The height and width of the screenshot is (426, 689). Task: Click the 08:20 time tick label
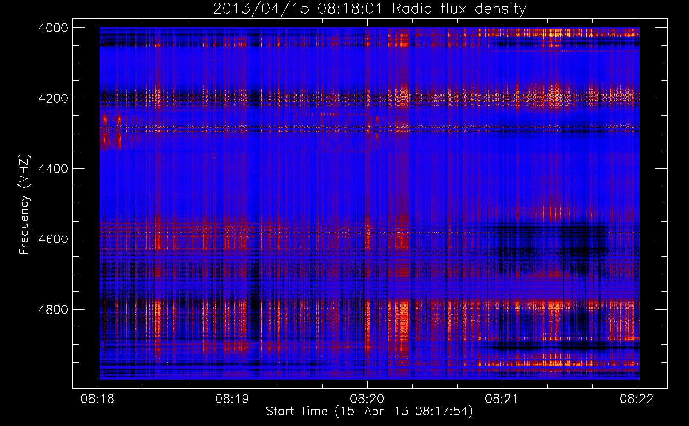(x=367, y=399)
